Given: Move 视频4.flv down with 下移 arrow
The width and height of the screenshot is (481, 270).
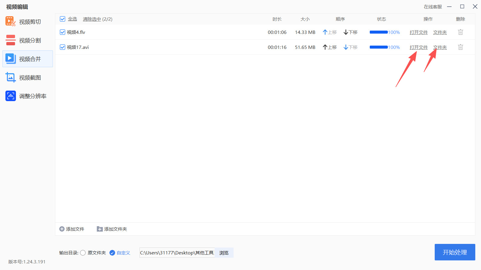Looking at the screenshot, I should (350, 32).
